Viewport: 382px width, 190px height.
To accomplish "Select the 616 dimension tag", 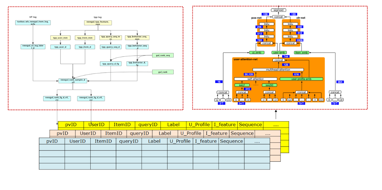I will click(x=297, y=74).
